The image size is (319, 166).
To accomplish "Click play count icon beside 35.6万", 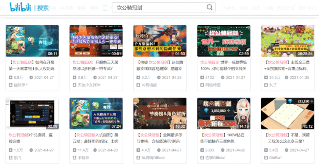I will (x=266, y=77).
